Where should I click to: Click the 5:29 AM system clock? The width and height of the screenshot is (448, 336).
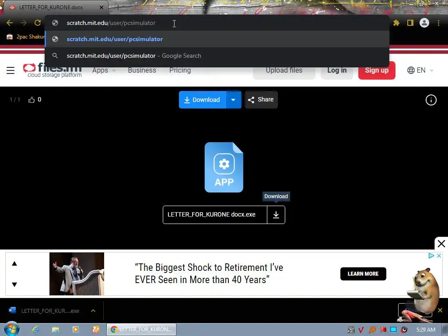point(426,330)
